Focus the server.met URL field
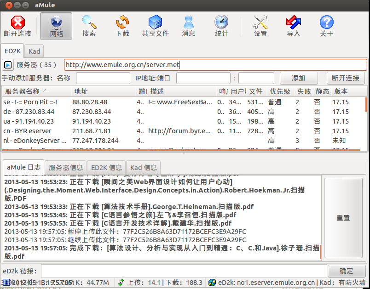Image resolution: width=370 pixels, height=289 pixels. click(x=215, y=65)
